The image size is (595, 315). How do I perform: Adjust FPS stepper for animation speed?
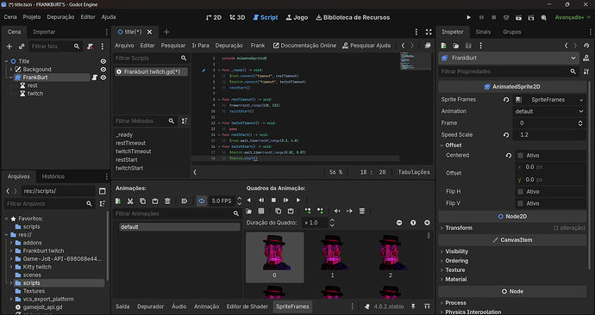click(x=239, y=201)
